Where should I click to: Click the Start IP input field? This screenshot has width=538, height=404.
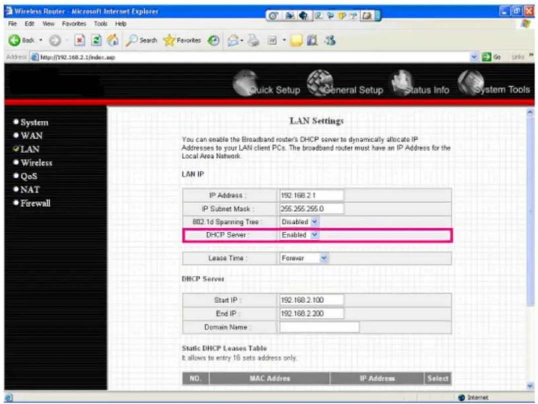tap(311, 300)
